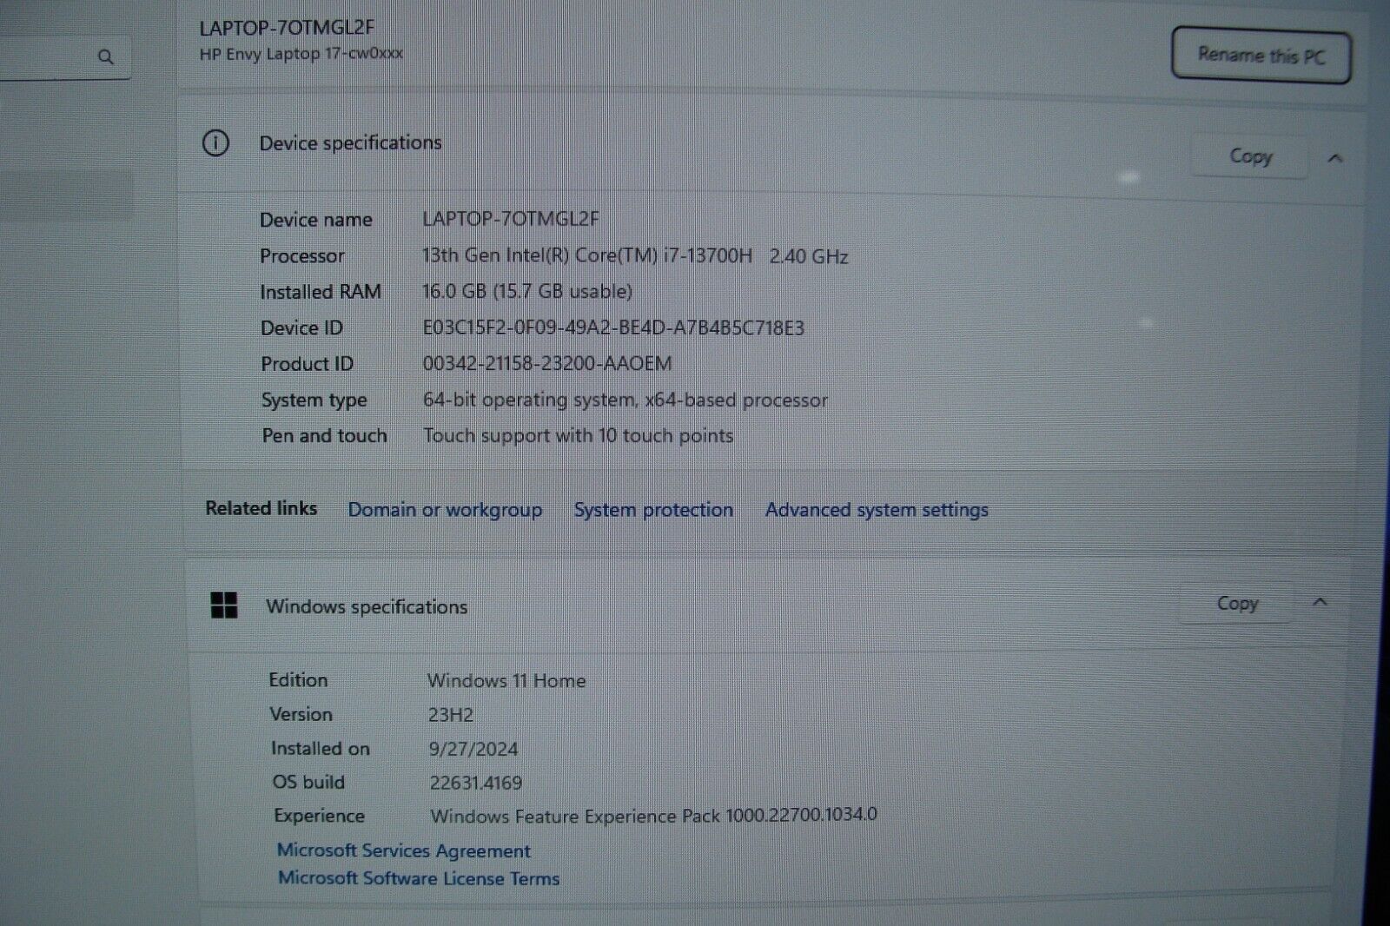Click the LAPTOP-7OTMGL2F title at the top
The height and width of the screenshot is (926, 1390).
tap(287, 28)
